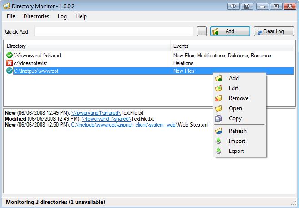Open the C:\Inetpub\wwwroot\aspnet_client link
The image size is (299, 208).
pyautogui.click(x=125, y=125)
